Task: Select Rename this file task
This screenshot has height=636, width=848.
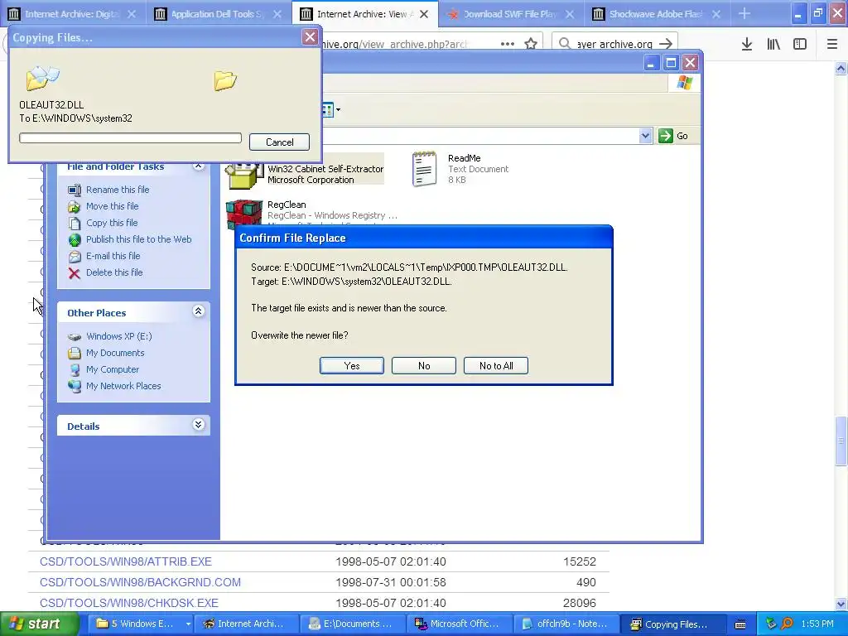Action: pos(118,190)
